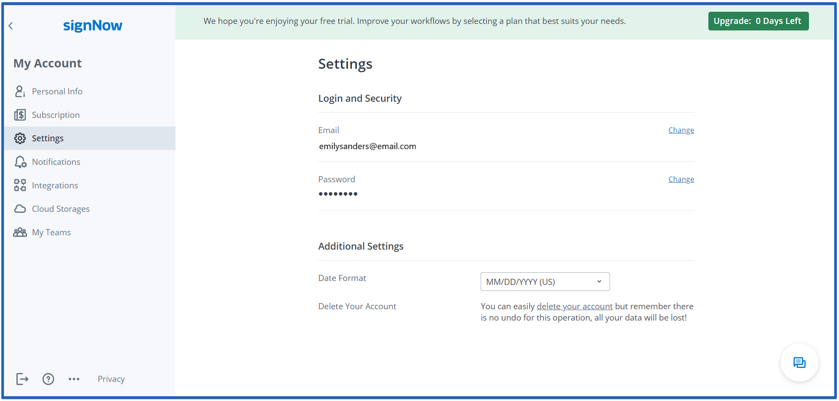Open the three-dot more options menu
Viewport: 839px width, 401px height.
tap(74, 379)
